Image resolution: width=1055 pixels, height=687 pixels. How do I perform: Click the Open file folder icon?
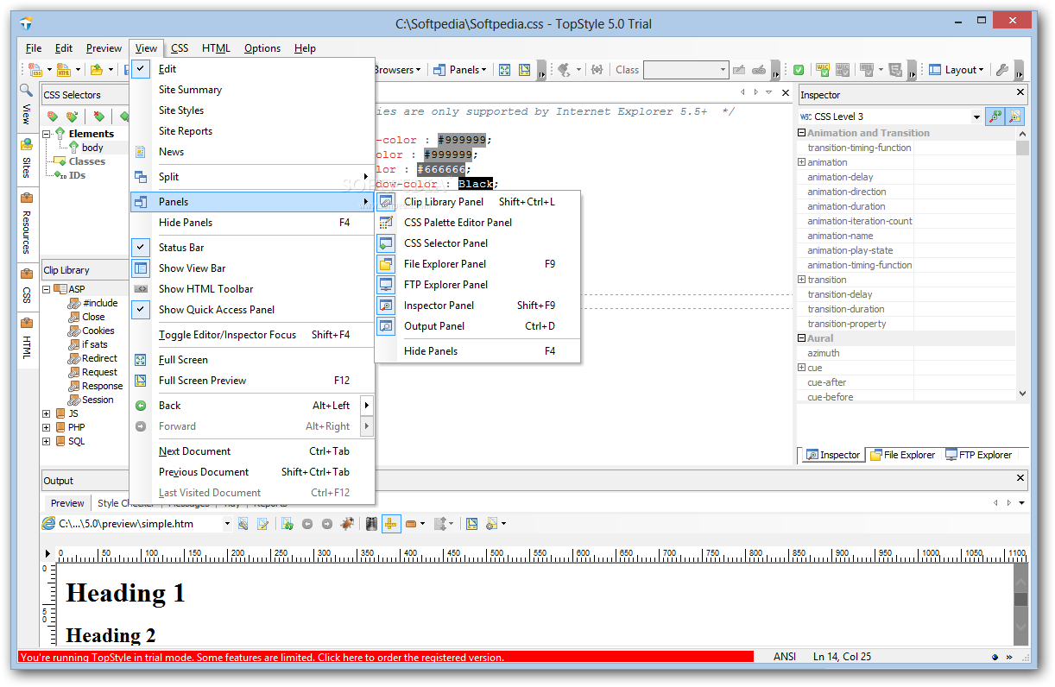(97, 70)
